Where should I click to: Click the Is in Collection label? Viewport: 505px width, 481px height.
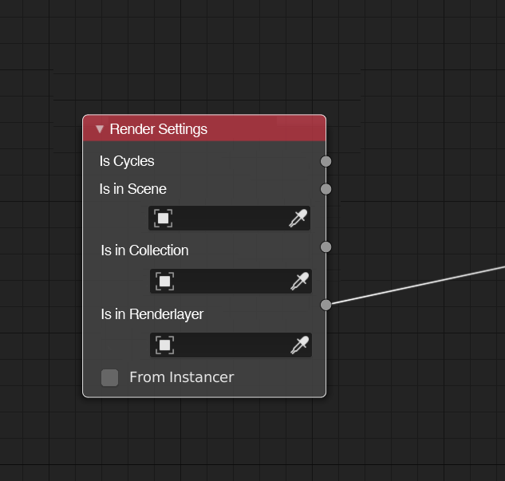click(x=144, y=250)
